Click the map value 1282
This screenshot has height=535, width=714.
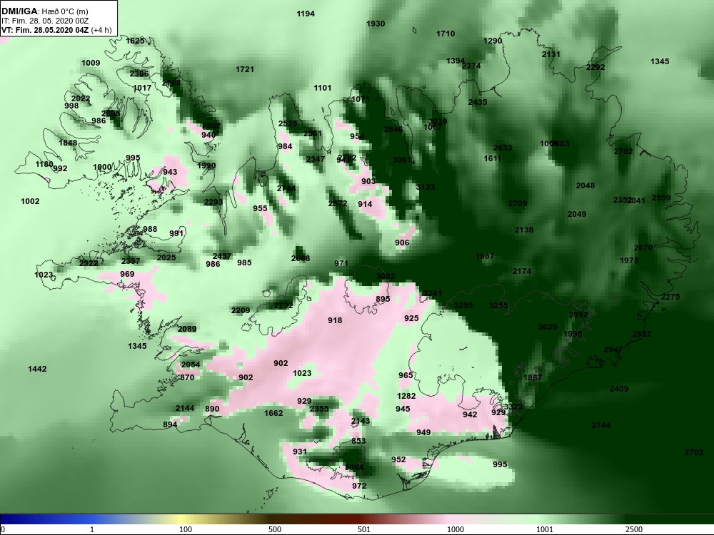(406, 396)
